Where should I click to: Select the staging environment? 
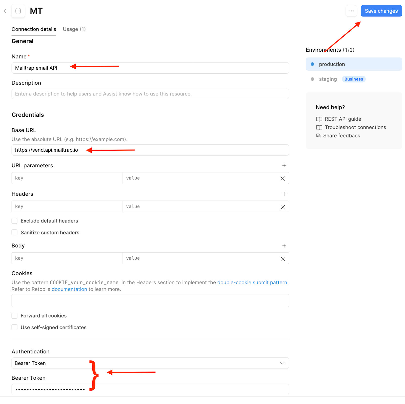(328, 79)
